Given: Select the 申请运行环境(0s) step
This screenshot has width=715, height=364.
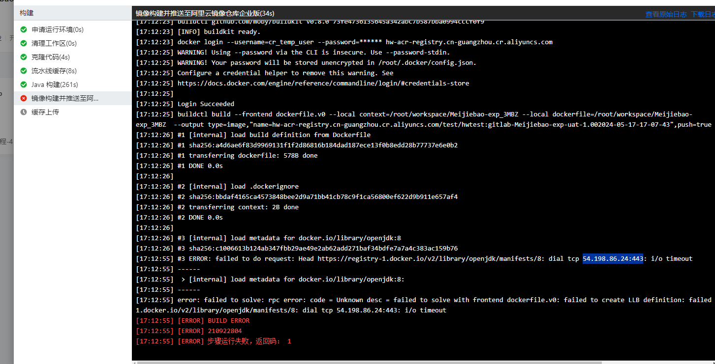Looking at the screenshot, I should [x=58, y=30].
